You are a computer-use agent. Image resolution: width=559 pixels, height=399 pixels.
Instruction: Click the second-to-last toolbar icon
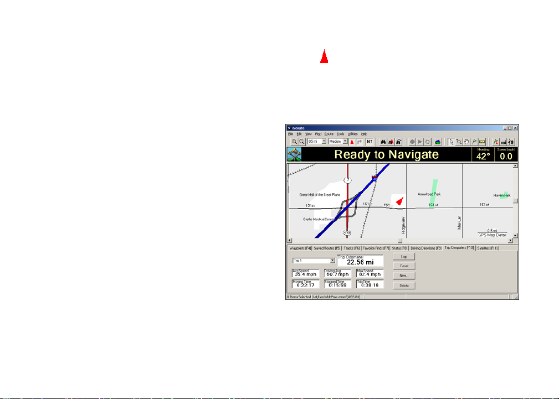pyautogui.click(x=504, y=142)
